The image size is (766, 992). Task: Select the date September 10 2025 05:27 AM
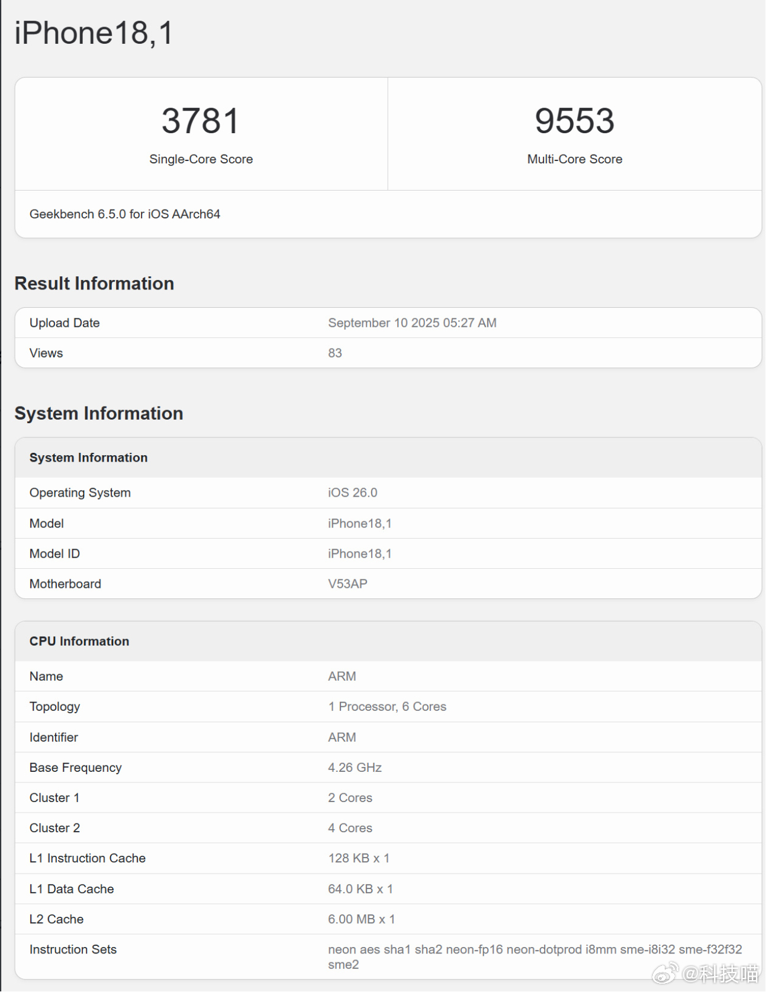coord(412,323)
